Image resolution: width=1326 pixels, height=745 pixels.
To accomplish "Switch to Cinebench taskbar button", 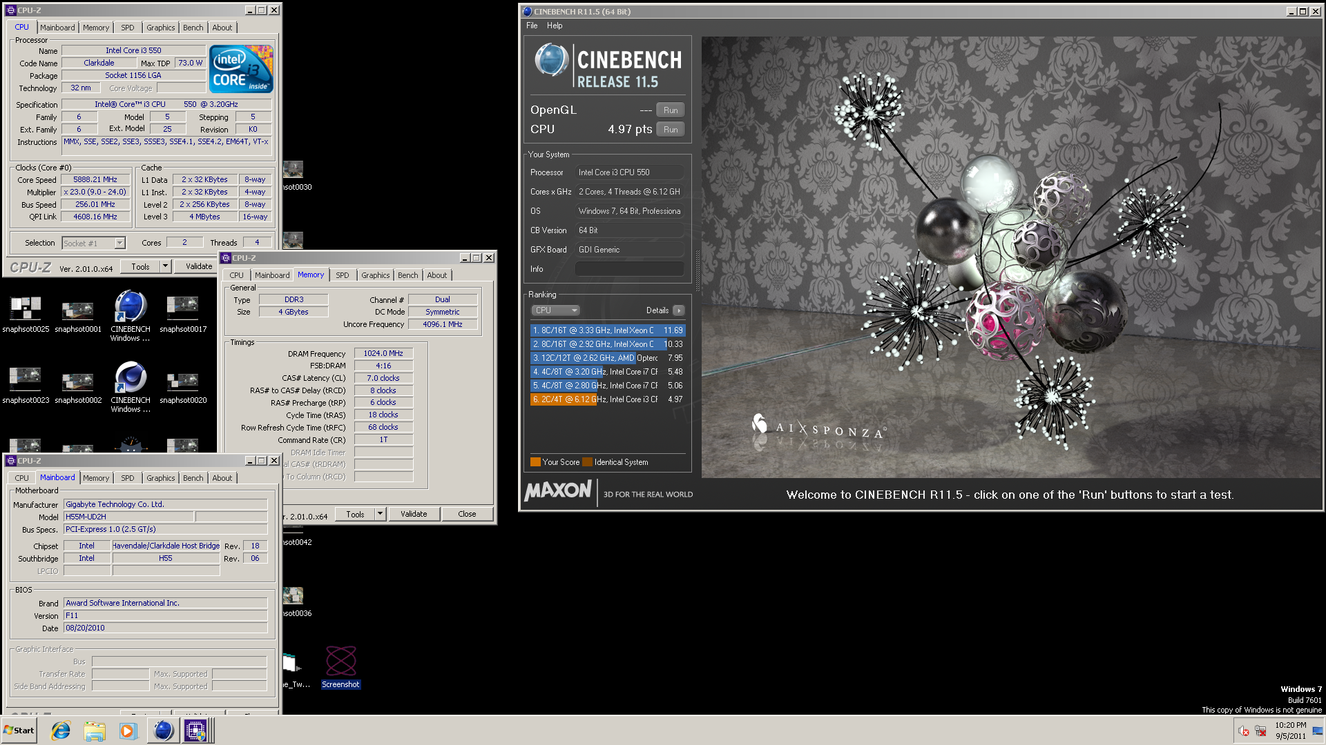I will 163,731.
